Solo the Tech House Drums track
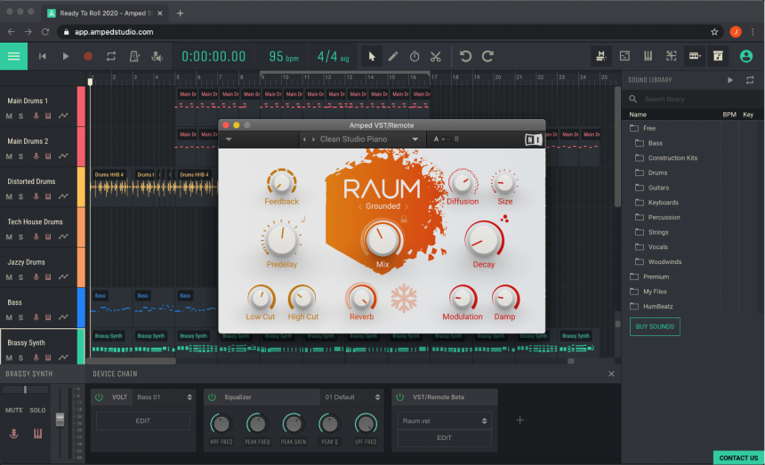765x465 pixels. tap(20, 237)
